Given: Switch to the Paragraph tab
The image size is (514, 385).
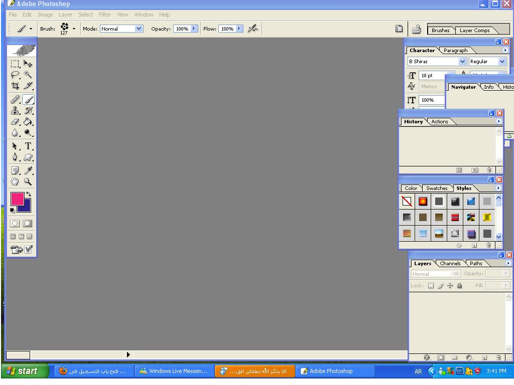Looking at the screenshot, I should pos(456,51).
